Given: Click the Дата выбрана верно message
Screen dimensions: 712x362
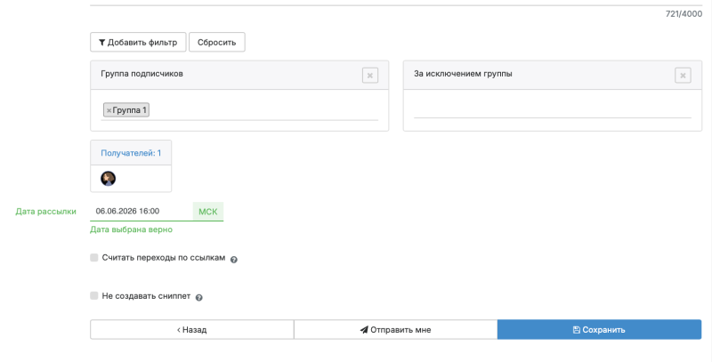Looking at the screenshot, I should click(x=131, y=229).
